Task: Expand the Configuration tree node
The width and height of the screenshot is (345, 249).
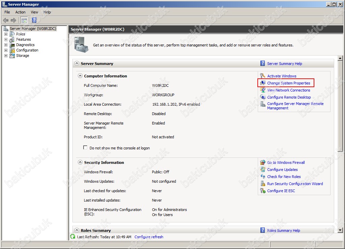Action: point(6,50)
